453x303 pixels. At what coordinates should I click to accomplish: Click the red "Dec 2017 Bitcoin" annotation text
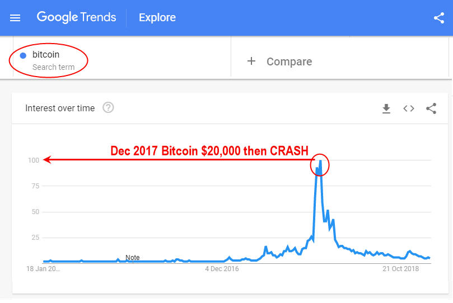coord(209,151)
